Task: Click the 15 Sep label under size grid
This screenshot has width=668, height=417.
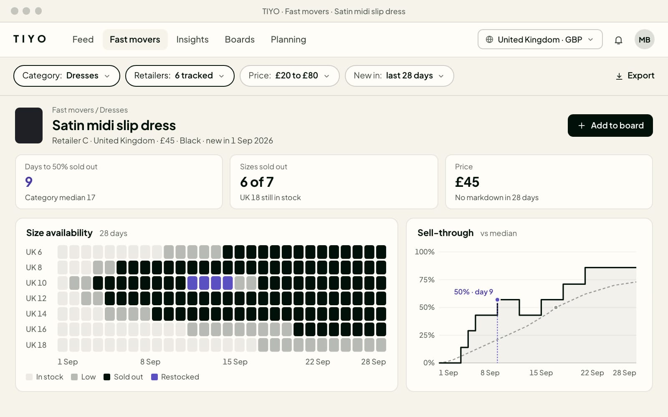Action: tap(235, 362)
